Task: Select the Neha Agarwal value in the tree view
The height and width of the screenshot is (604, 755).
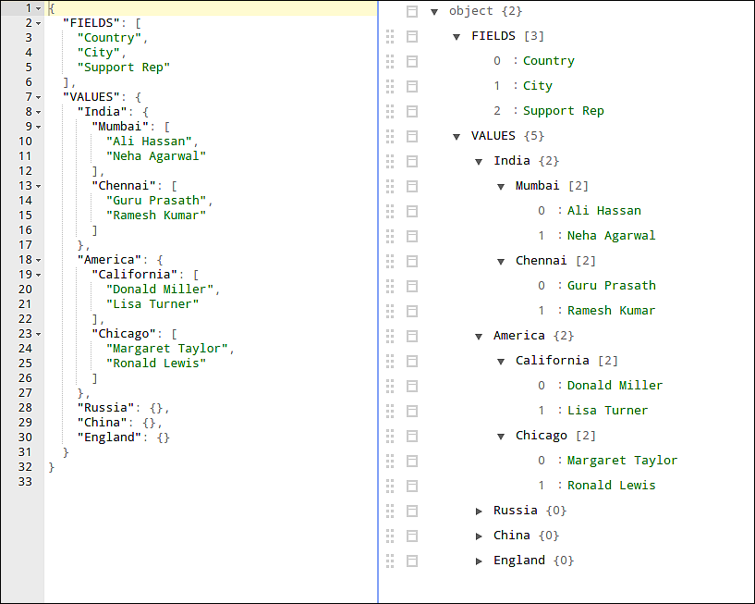Action: point(612,235)
